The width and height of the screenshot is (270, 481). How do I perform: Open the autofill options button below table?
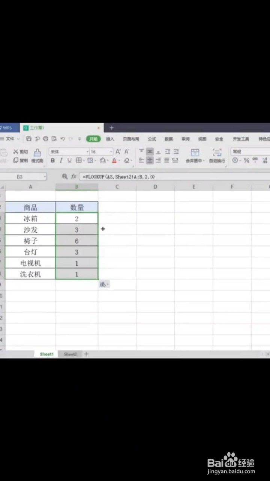tap(104, 285)
